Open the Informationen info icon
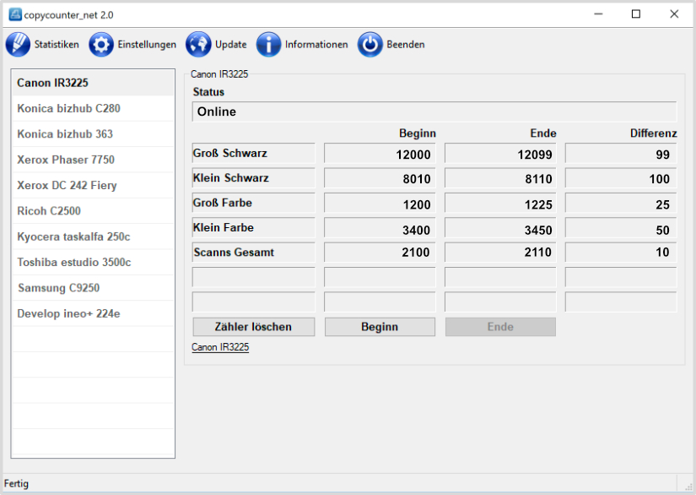The image size is (696, 495). (x=268, y=45)
